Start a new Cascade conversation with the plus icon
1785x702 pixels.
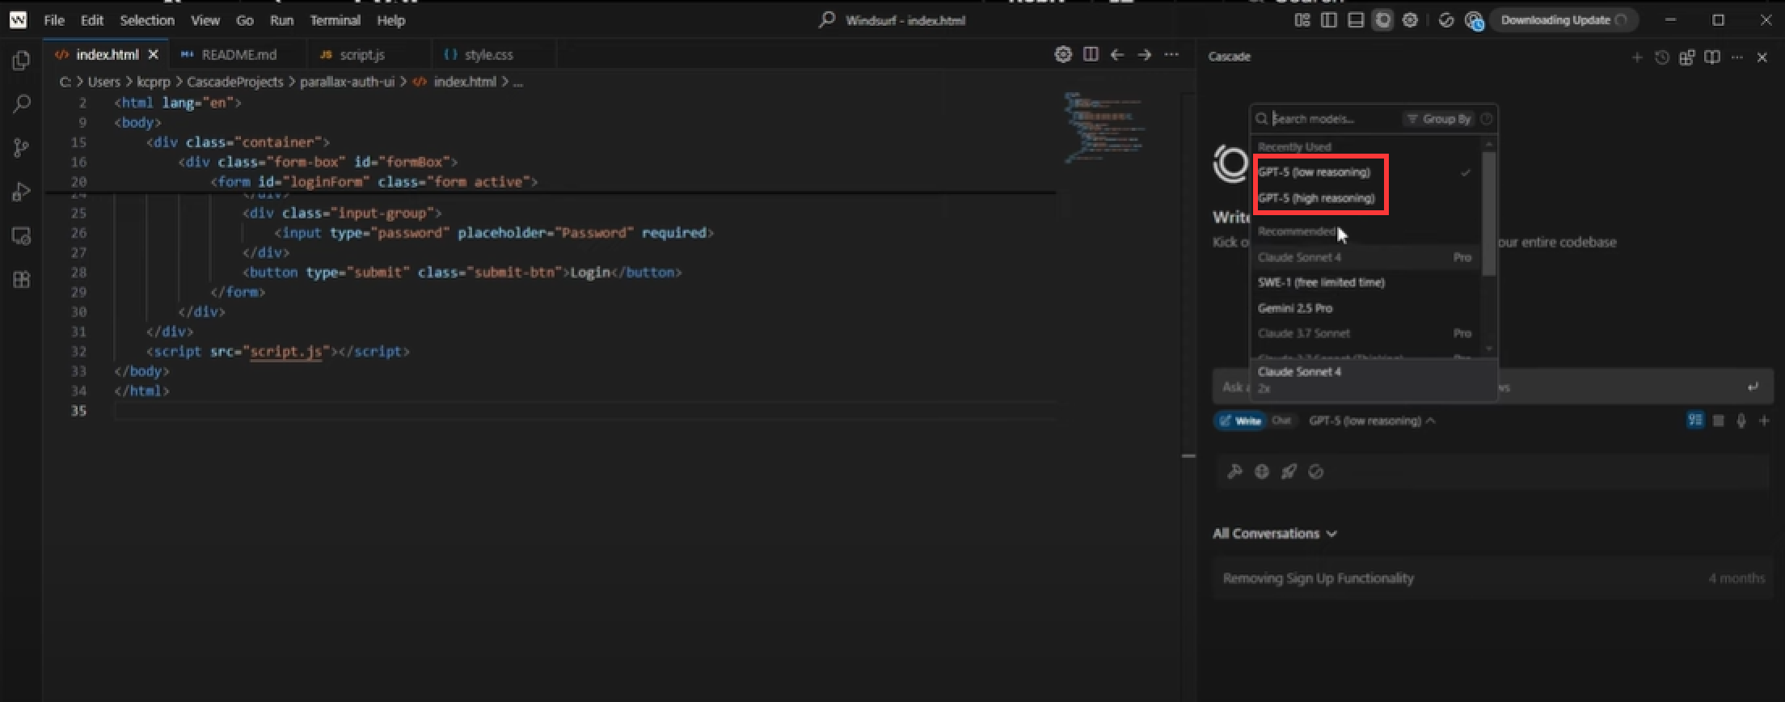pos(1637,57)
